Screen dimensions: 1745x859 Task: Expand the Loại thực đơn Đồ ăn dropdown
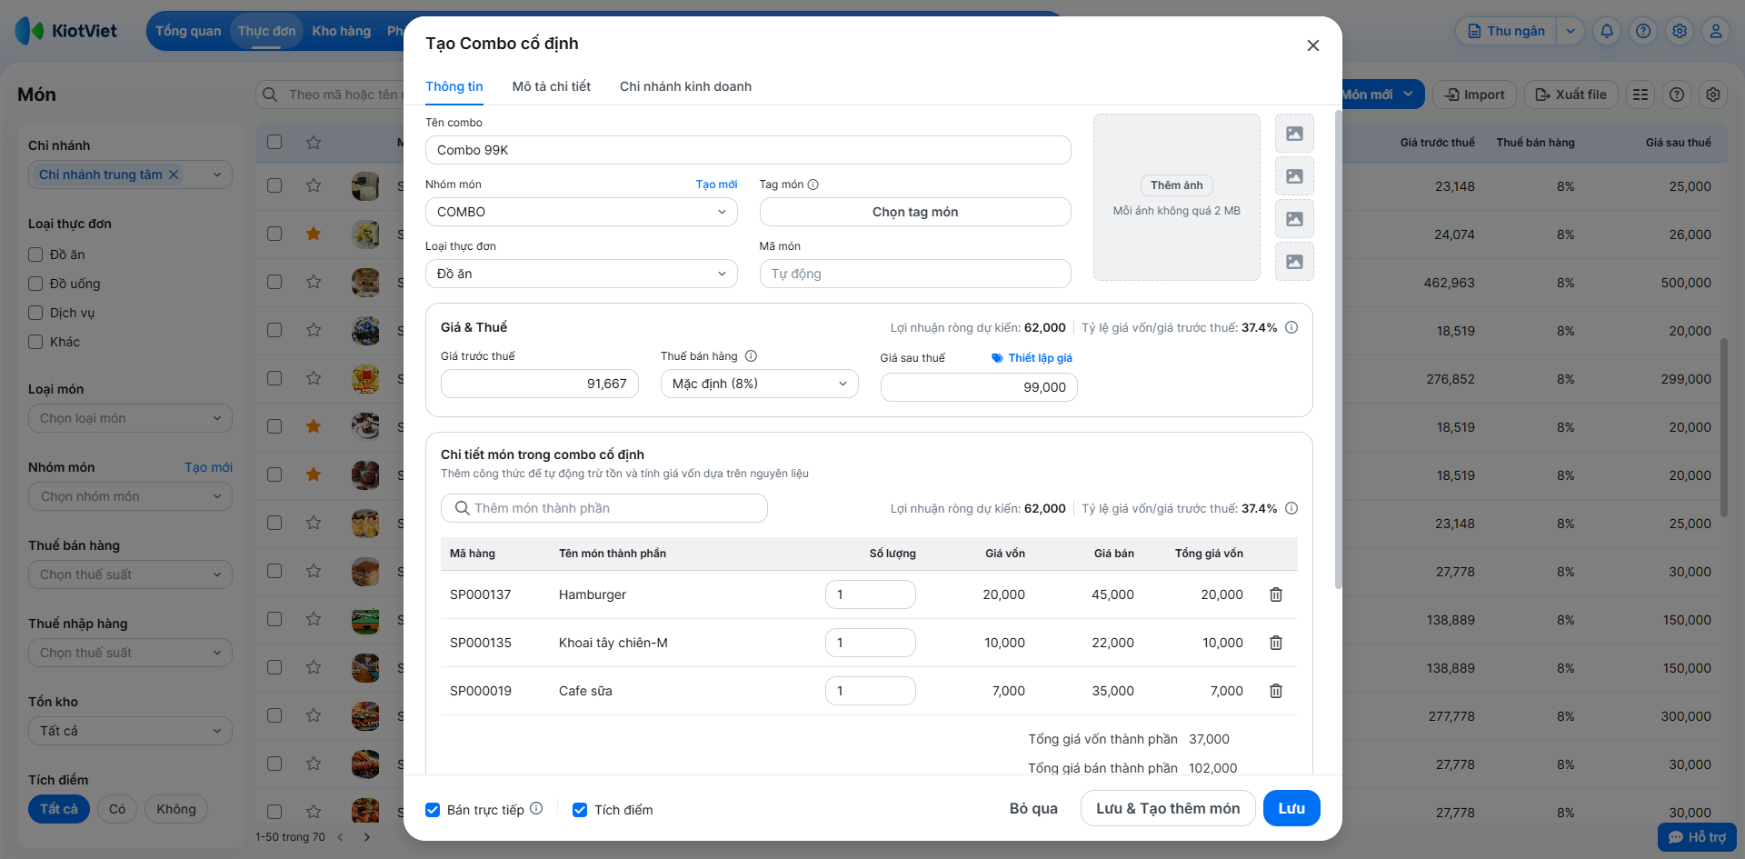tap(581, 274)
